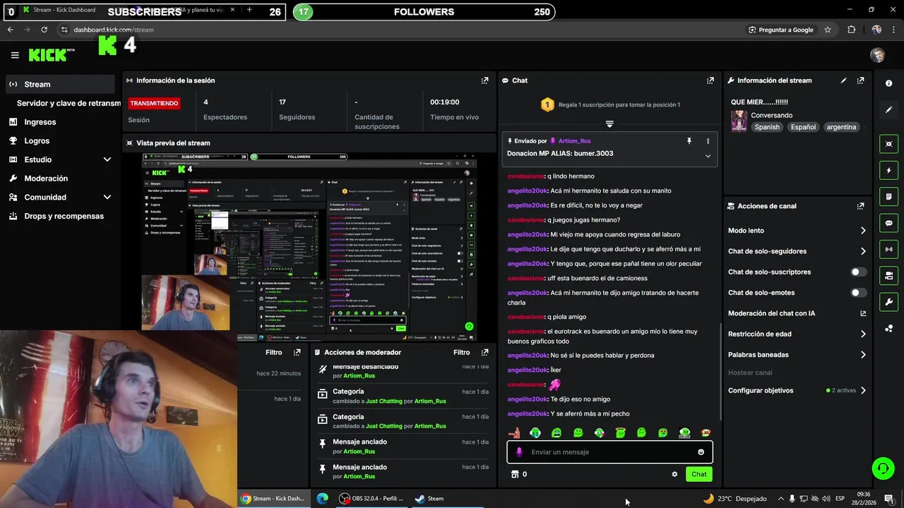Screen dimensions: 904x508
Task: Click the three-dots icon at right rail bottom
Action: click(x=888, y=328)
